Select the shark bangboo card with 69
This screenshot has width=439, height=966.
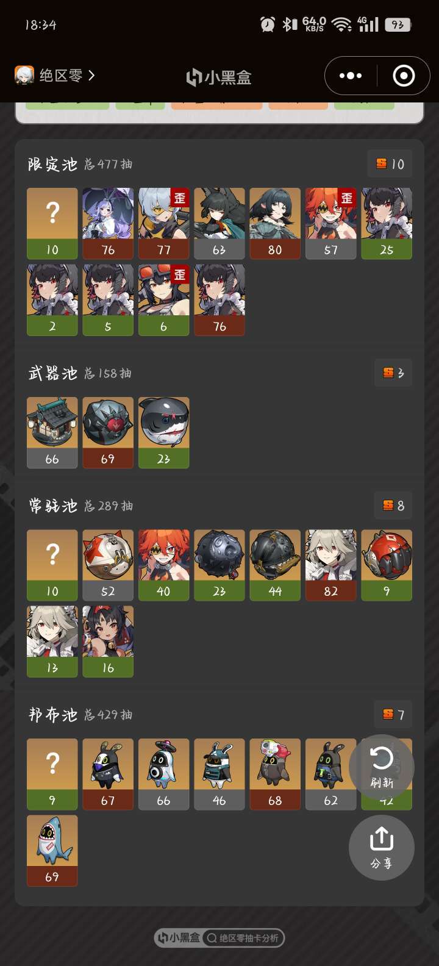[52, 851]
